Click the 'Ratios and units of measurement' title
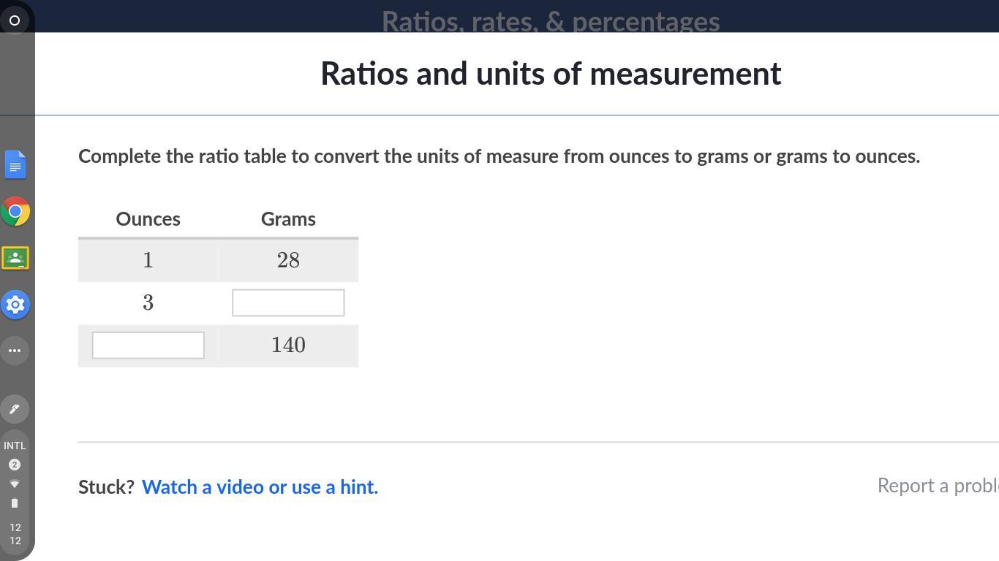Screen dimensions: 999x561 pos(551,74)
